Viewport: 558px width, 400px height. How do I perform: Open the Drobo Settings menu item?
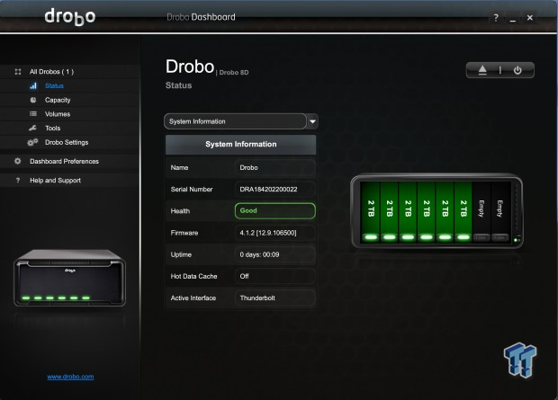67,142
